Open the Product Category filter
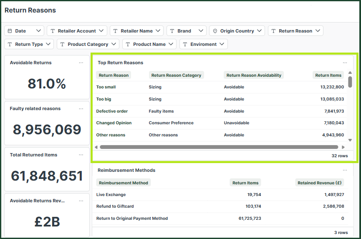This screenshot has height=239, width=361. [x=88, y=44]
